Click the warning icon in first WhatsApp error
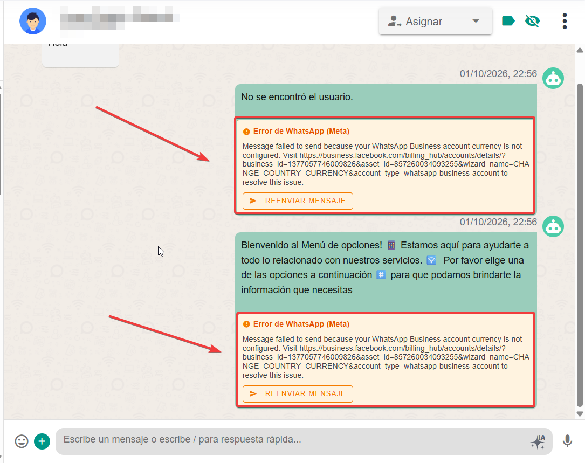 [x=246, y=132]
